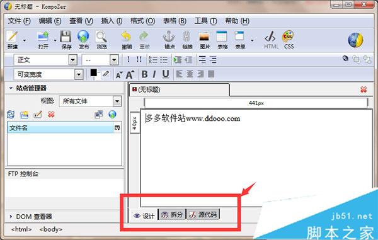
Task: Open the 工具 (T) menu
Action: pyautogui.click(x=205, y=21)
